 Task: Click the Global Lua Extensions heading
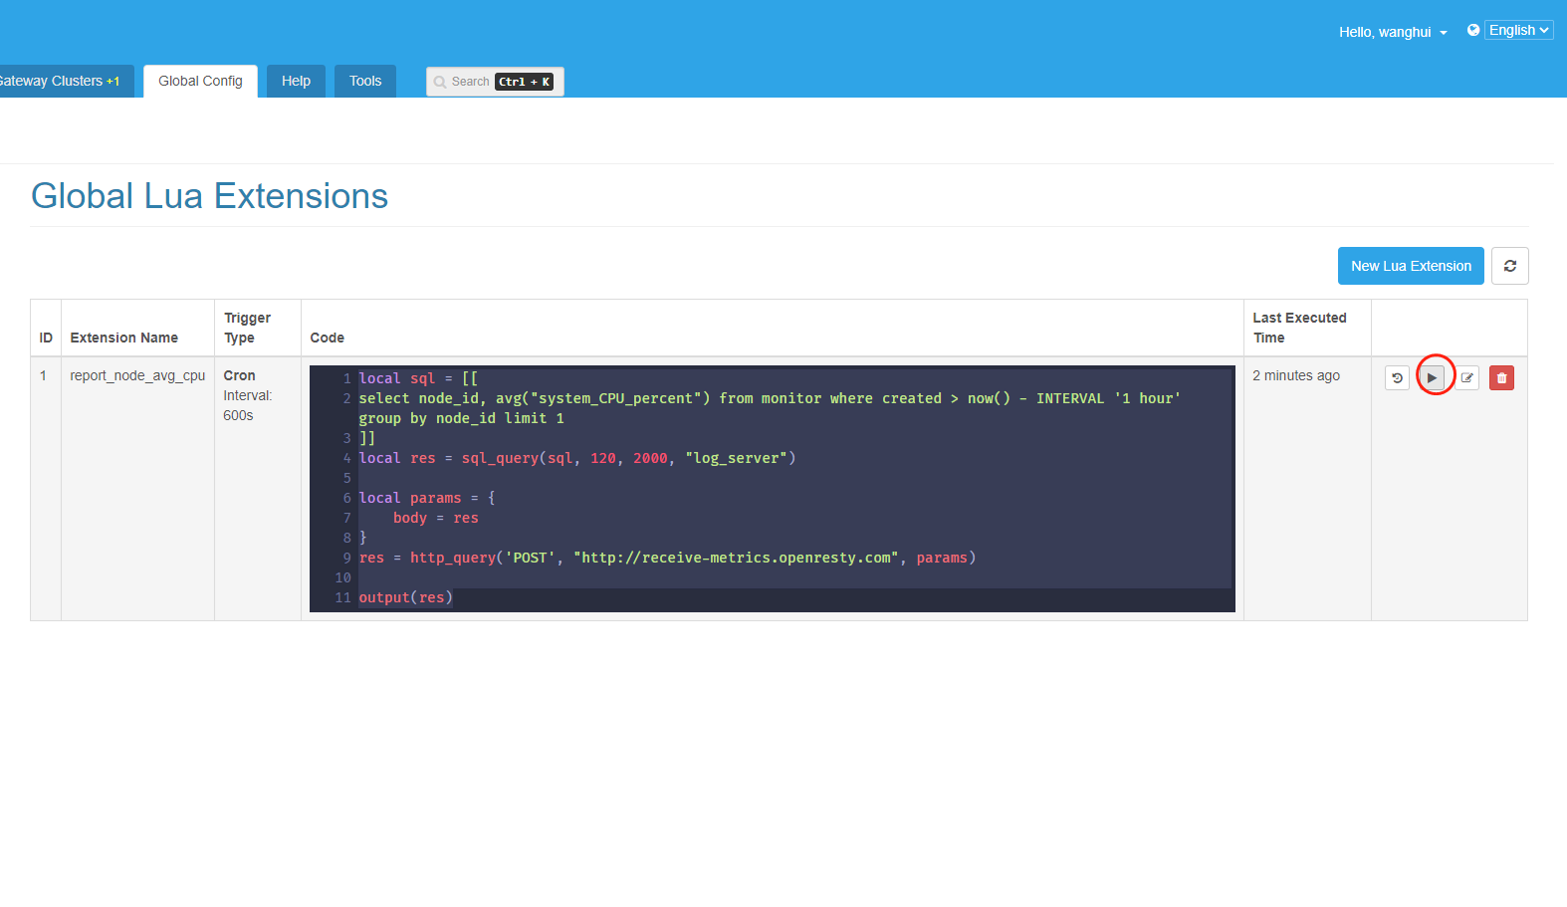(209, 196)
